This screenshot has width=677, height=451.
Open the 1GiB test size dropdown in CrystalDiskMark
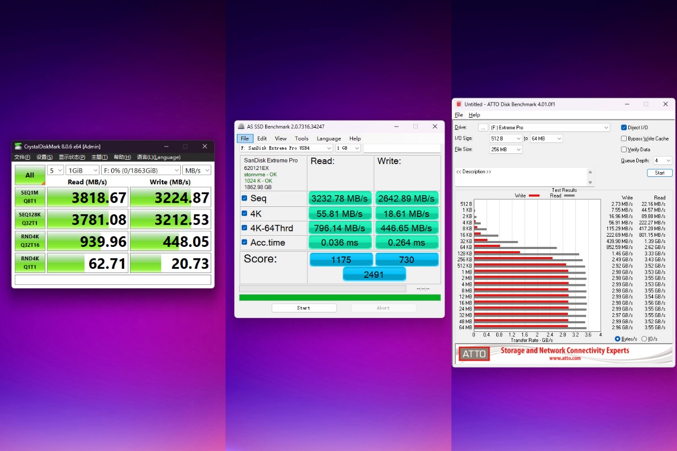(82, 170)
